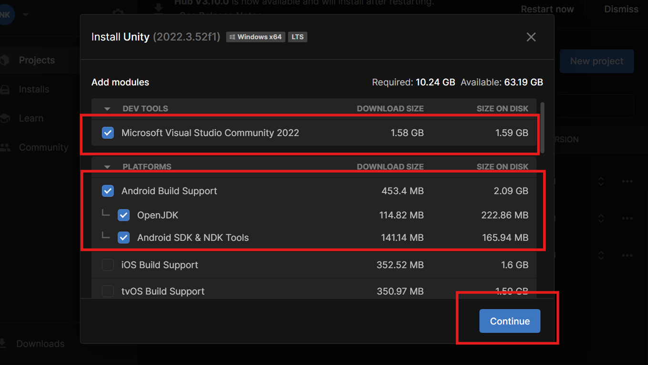Uncheck Android Build Support checkbox
The image size is (648, 365).
coord(108,191)
